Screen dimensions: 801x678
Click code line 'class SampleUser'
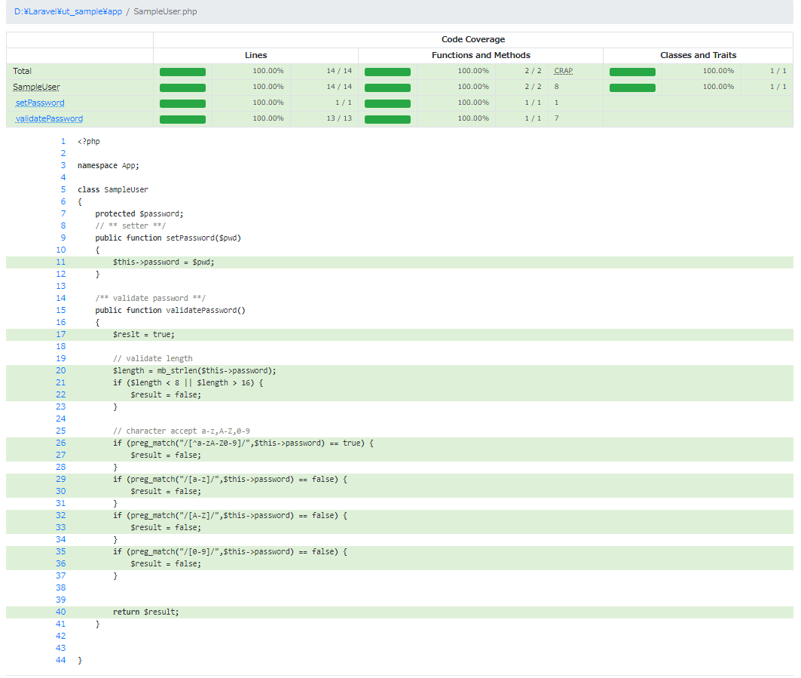tap(113, 190)
